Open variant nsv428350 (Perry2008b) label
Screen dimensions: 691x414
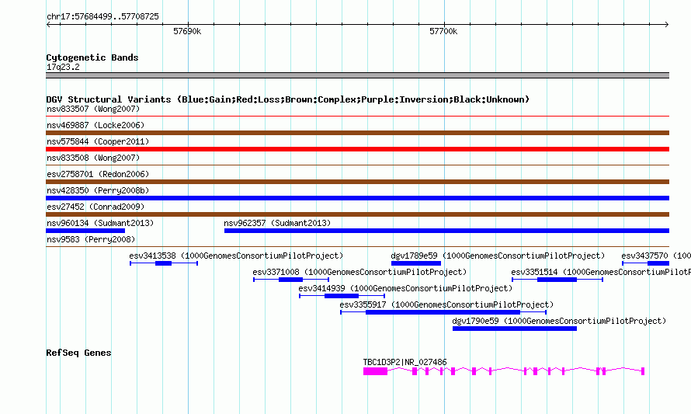coord(98,190)
